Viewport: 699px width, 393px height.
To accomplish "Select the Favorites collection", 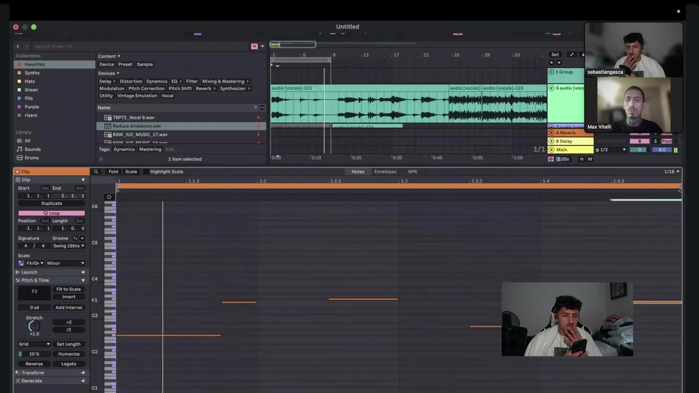I will tap(55, 64).
